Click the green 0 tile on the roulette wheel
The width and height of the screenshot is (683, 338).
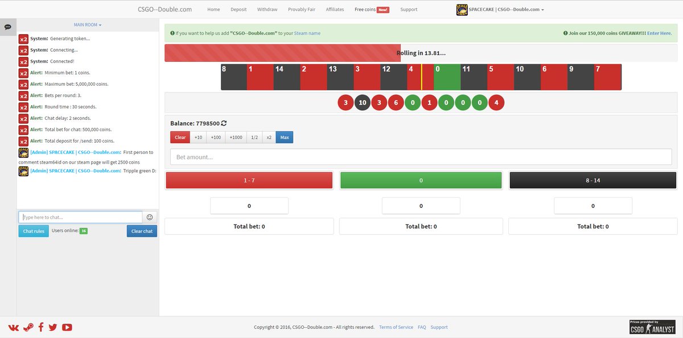click(x=447, y=77)
